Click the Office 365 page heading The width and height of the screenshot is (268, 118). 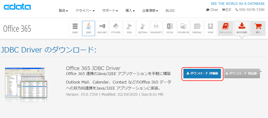pyautogui.click(x=17, y=28)
